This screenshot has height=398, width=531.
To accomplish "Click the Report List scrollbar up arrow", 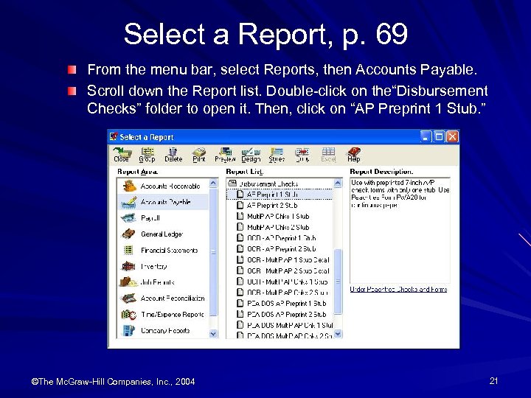I will (x=338, y=183).
